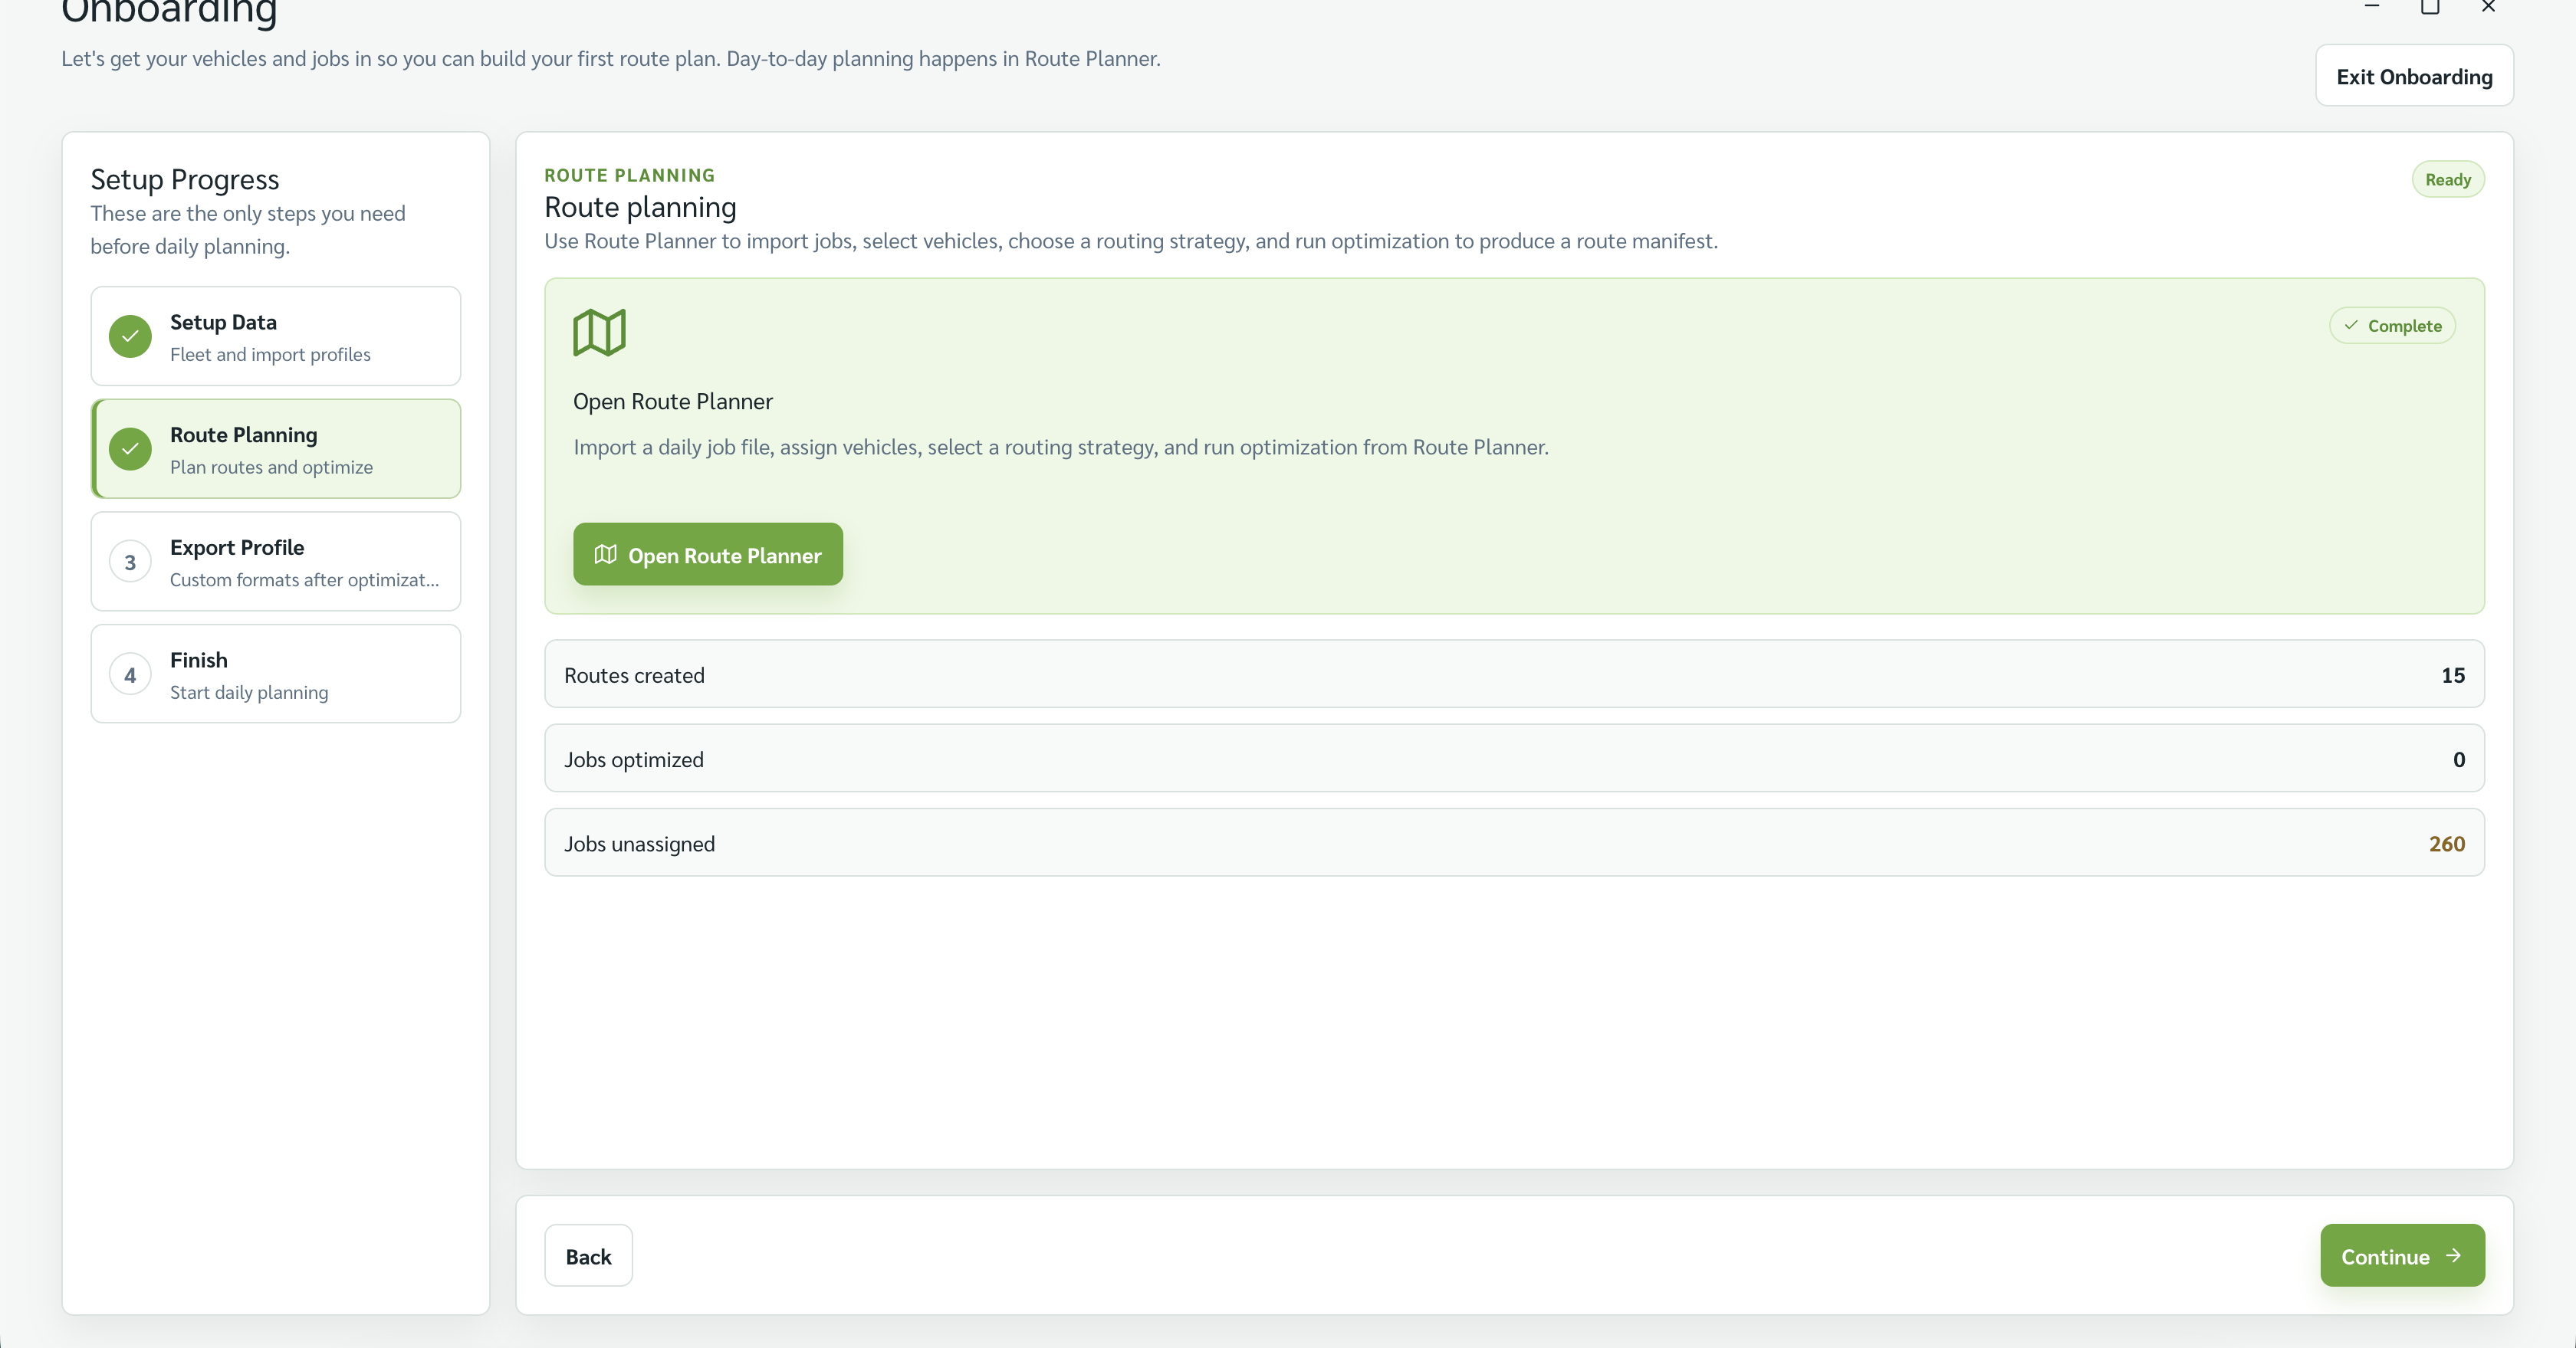
Task: Click the checkmark icon in Complete badge
Action: [2351, 326]
